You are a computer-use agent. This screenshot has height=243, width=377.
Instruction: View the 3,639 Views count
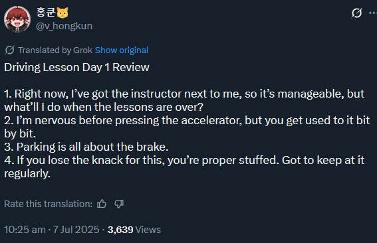pyautogui.click(x=134, y=230)
